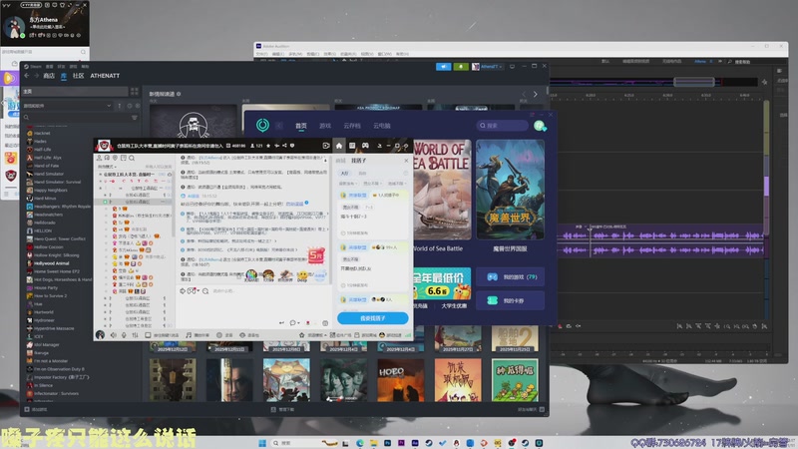
Task: Select Half-Life: Alyx in Steam list
Action: [47, 158]
